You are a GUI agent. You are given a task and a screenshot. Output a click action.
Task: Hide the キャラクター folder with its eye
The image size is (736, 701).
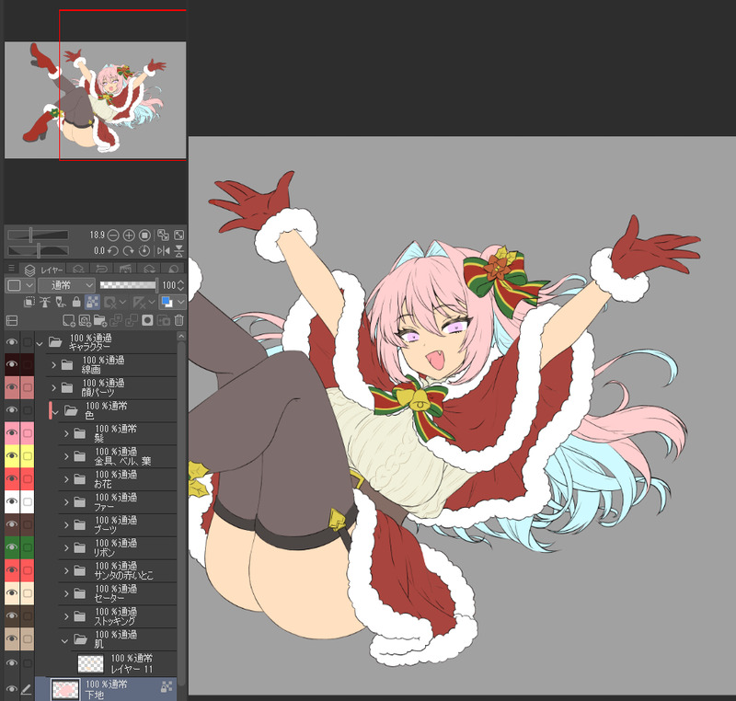12,342
